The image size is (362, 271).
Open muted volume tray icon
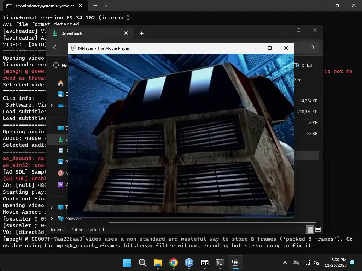point(316,263)
